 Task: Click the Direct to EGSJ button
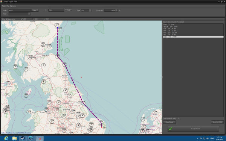tap(217, 122)
